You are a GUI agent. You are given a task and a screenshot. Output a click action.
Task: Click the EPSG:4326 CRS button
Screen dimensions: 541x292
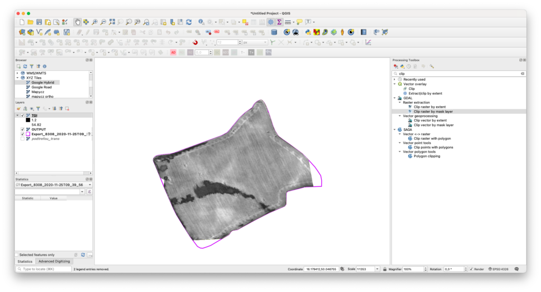499,269
